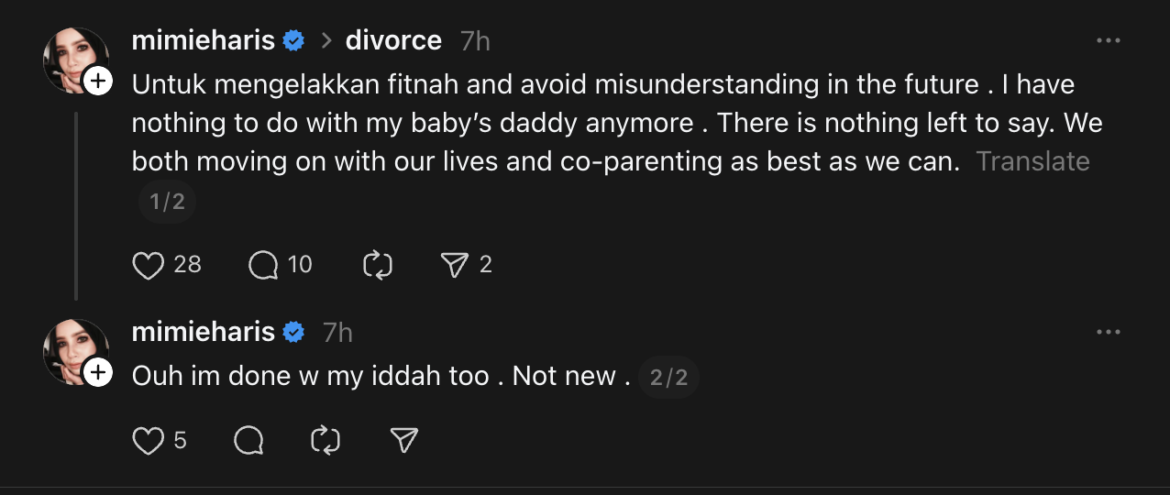
Task: Open the first post's 7h timestamp
Action: tap(475, 41)
